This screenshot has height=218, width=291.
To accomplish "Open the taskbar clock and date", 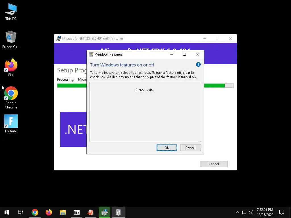I will (x=265, y=212).
